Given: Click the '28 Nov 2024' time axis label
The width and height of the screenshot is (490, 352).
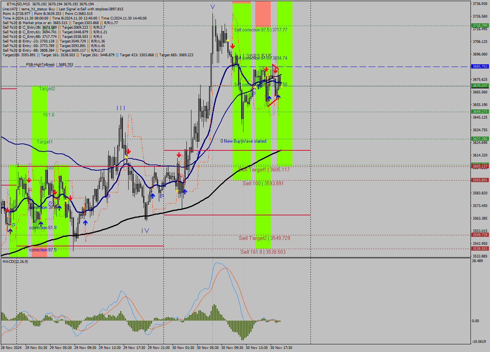Looking at the screenshot, I should pos(11,348).
